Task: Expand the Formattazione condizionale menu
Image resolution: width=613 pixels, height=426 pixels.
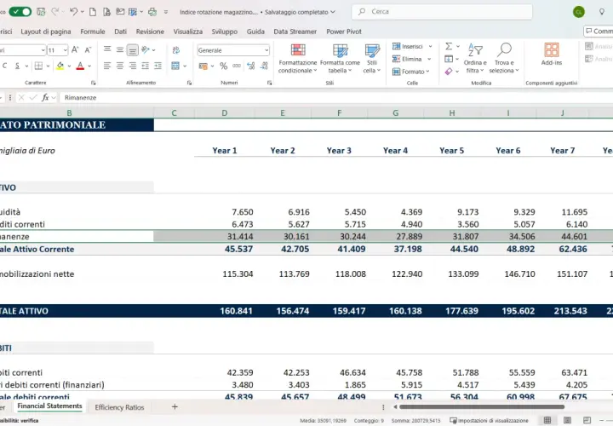Action: coord(297,58)
